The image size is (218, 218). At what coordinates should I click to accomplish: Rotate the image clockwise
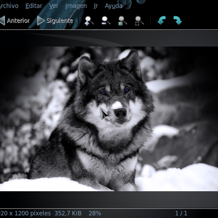[x=178, y=20]
